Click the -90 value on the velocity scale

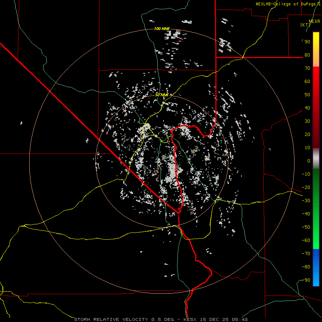[x=306, y=280]
